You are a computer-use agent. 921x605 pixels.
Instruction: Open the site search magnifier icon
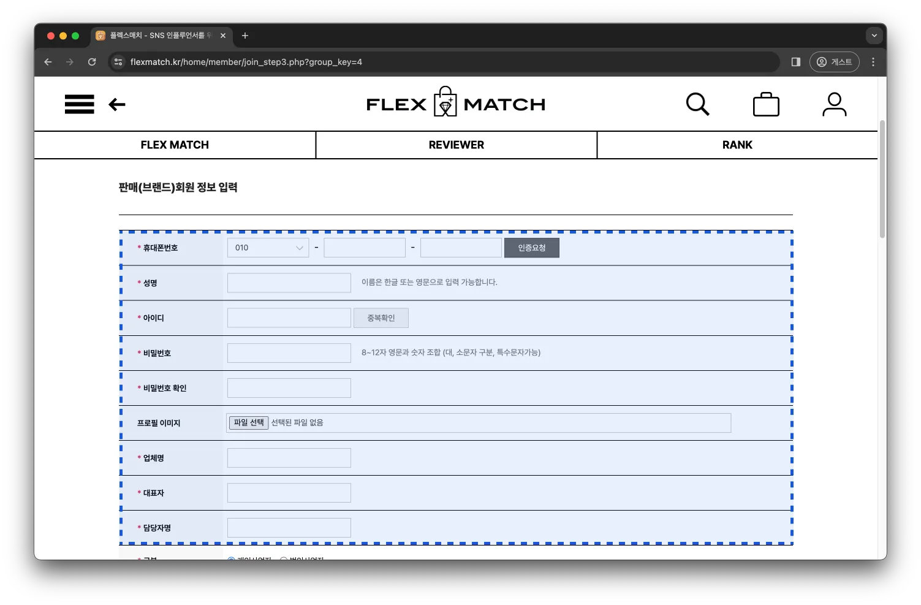pyautogui.click(x=697, y=104)
